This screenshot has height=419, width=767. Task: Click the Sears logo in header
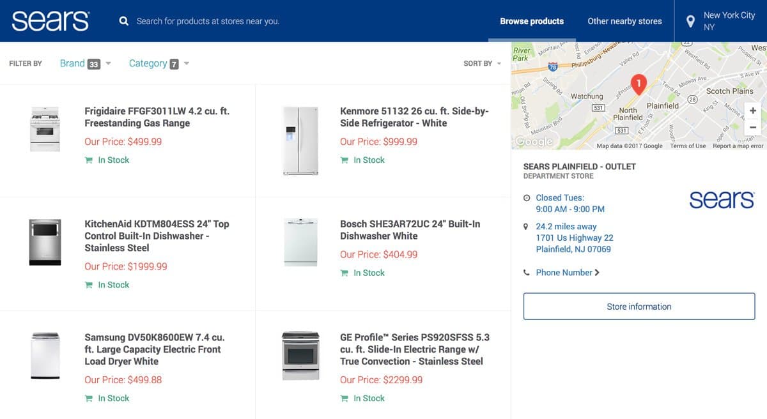(x=50, y=20)
